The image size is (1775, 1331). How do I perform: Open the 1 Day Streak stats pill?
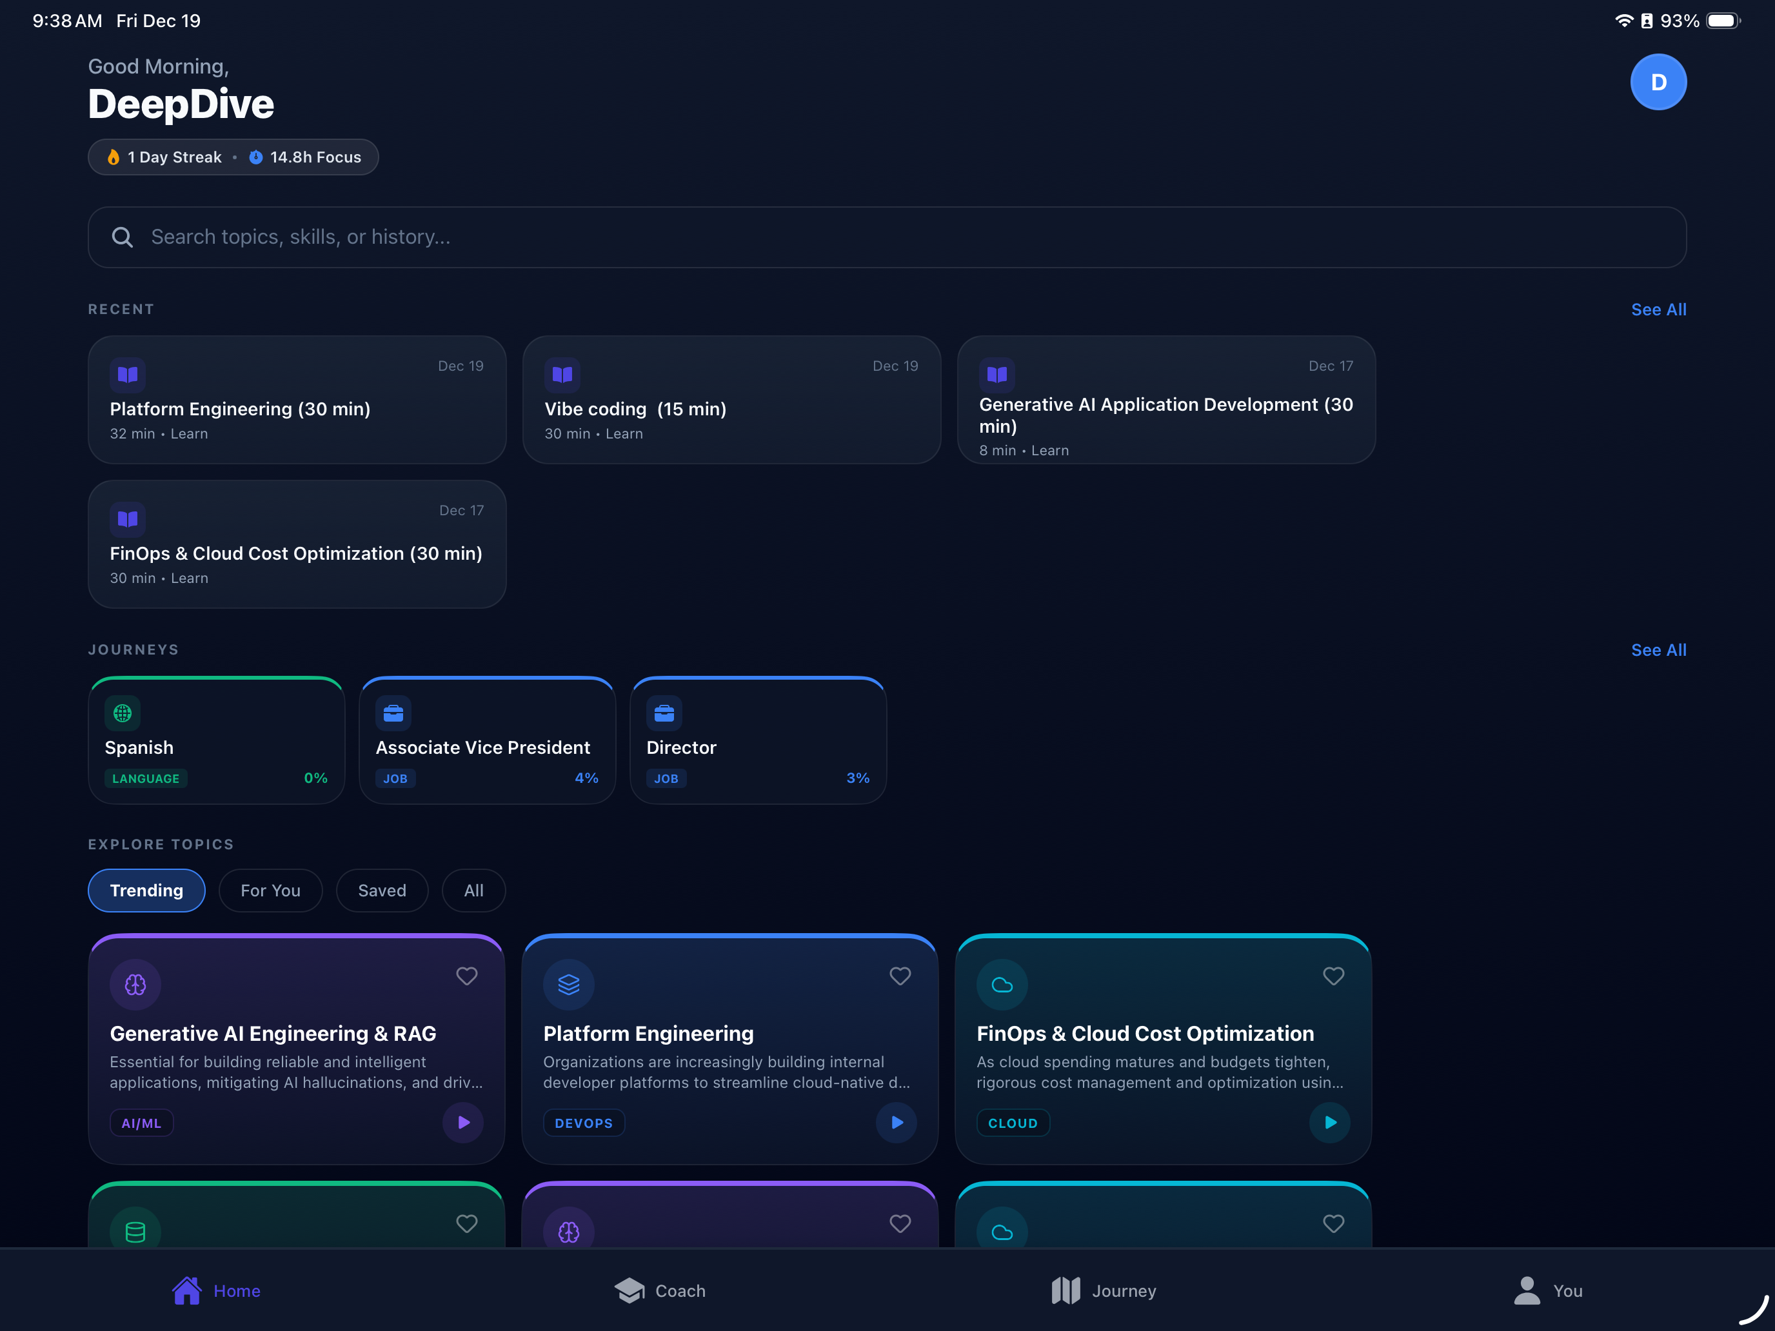tap(233, 157)
